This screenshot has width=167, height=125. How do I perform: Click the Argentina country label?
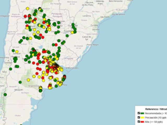click(x=34, y=86)
